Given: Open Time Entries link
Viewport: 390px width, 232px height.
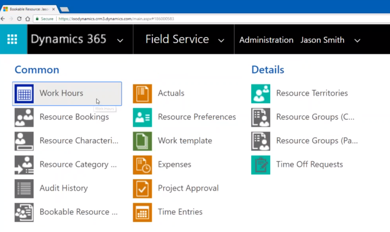Looking at the screenshot, I should [x=180, y=212].
